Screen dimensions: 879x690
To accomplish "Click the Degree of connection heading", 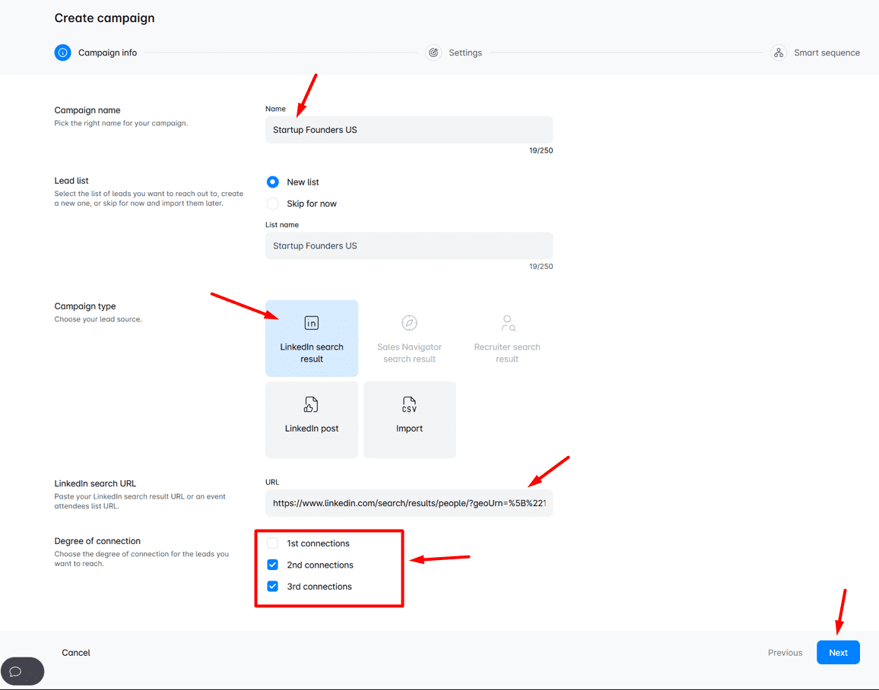I will (97, 541).
